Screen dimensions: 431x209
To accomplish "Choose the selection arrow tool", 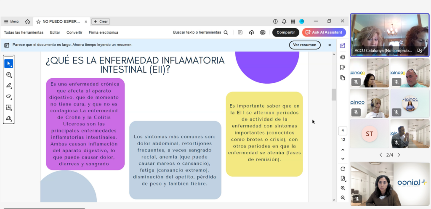I will 9,64.
